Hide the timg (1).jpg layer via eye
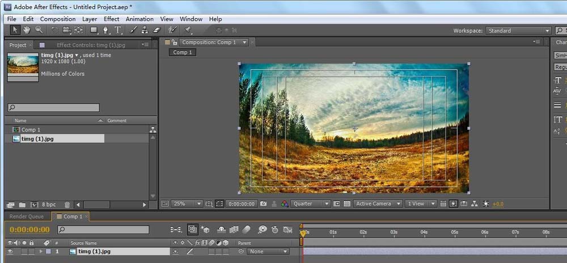Image resolution: width=567 pixels, height=263 pixels. 9,251
